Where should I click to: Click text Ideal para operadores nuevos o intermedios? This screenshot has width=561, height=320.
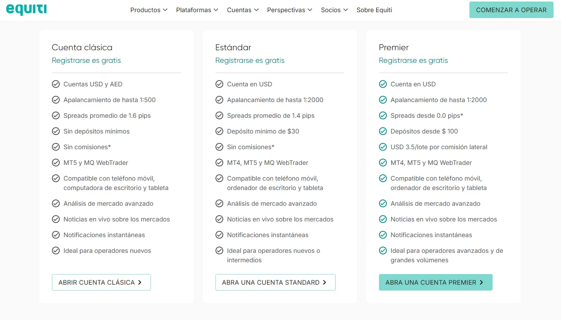(x=274, y=255)
